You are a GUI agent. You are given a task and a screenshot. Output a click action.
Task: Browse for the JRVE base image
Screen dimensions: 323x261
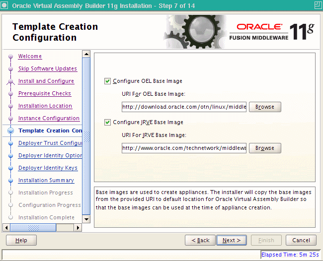point(265,148)
